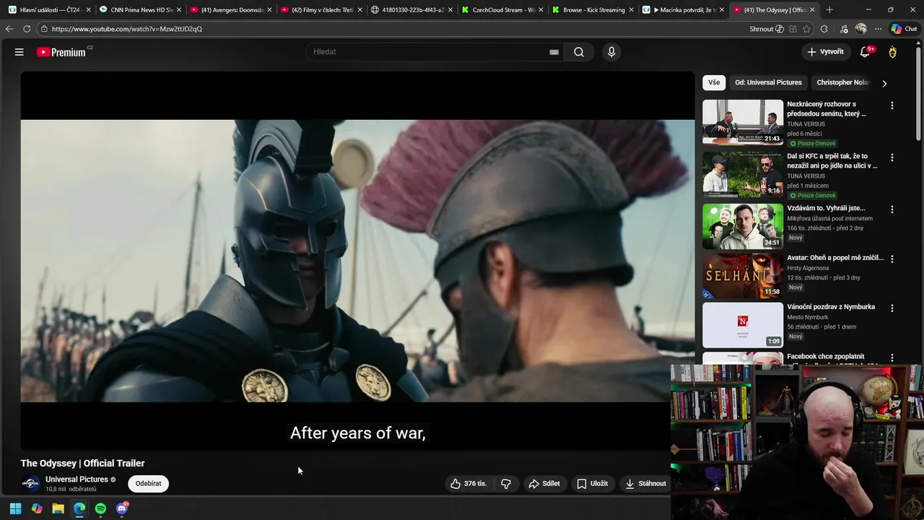924x520 pixels.
Task: Click the 'The Odyssey | Official Trailer' title
Action: click(x=82, y=463)
